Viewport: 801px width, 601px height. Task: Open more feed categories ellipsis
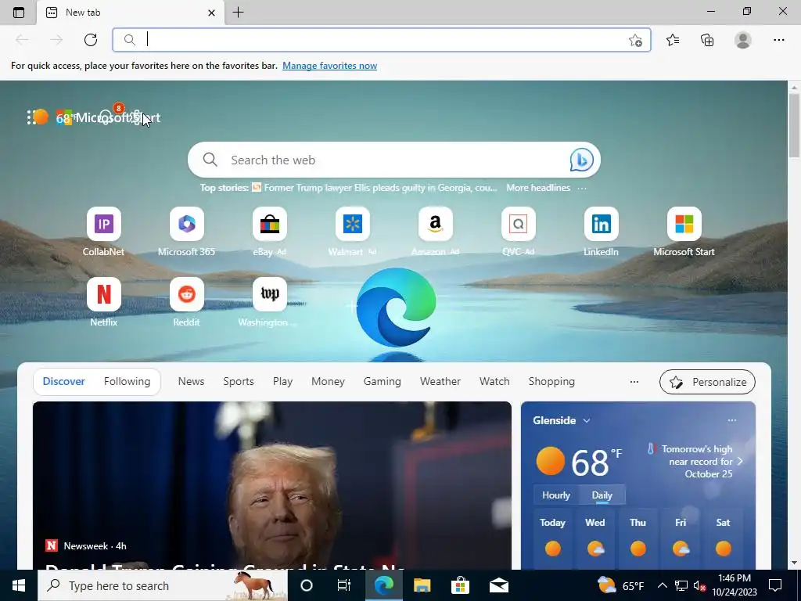[x=634, y=382]
